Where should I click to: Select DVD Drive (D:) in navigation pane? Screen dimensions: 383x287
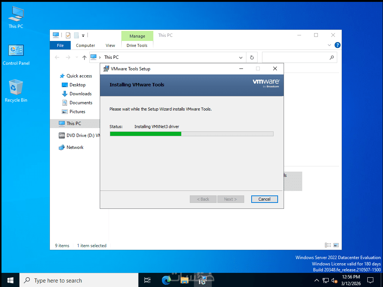pos(79,135)
